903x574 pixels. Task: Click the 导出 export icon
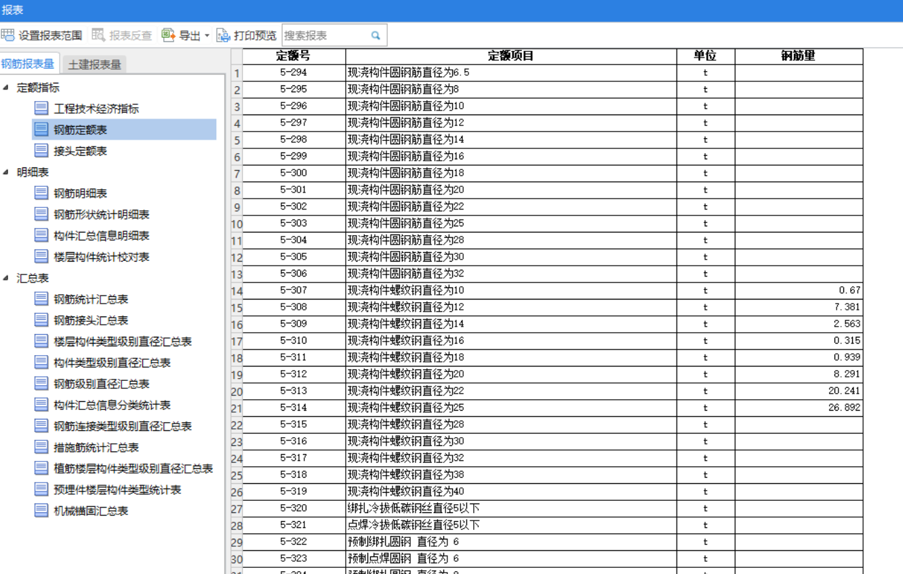[168, 35]
